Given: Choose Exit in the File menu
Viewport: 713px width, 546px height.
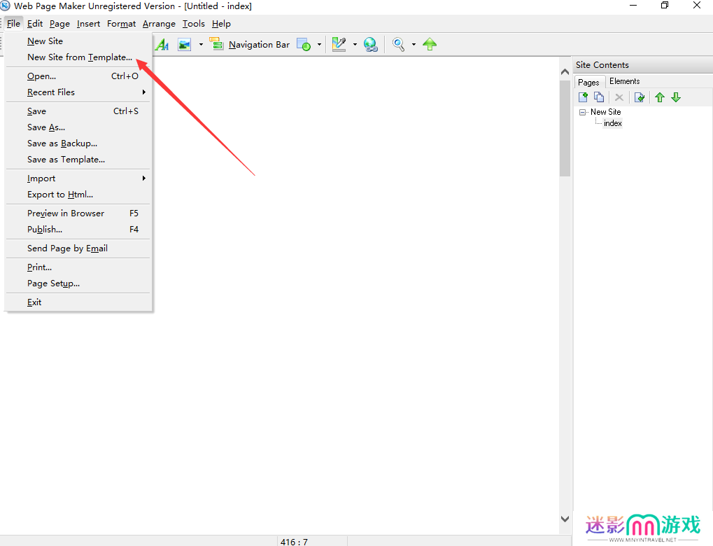Looking at the screenshot, I should pos(78,302).
